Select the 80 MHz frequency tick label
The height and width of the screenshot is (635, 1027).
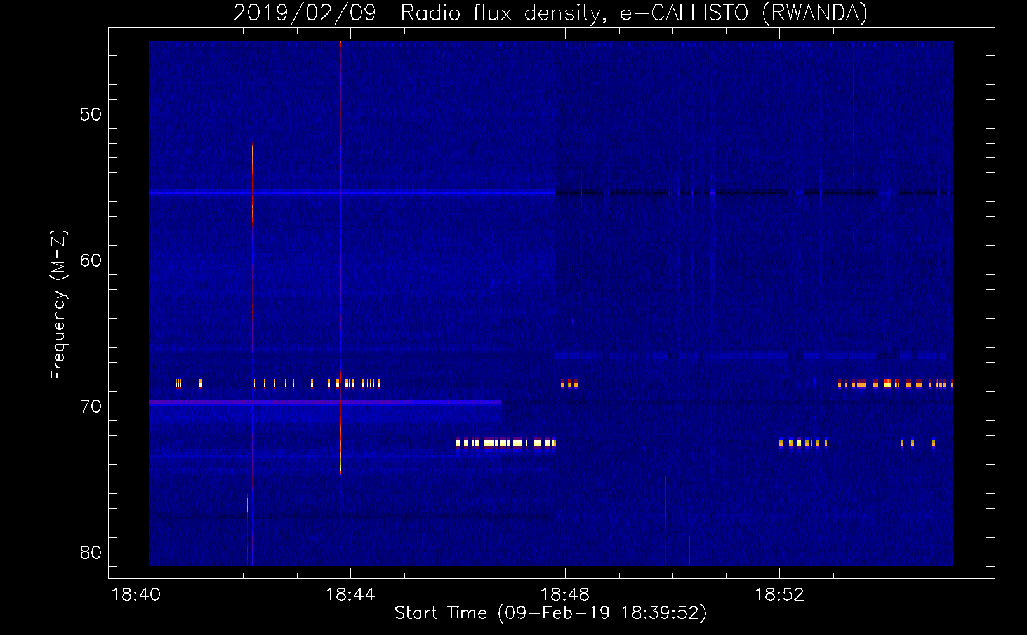click(x=91, y=552)
